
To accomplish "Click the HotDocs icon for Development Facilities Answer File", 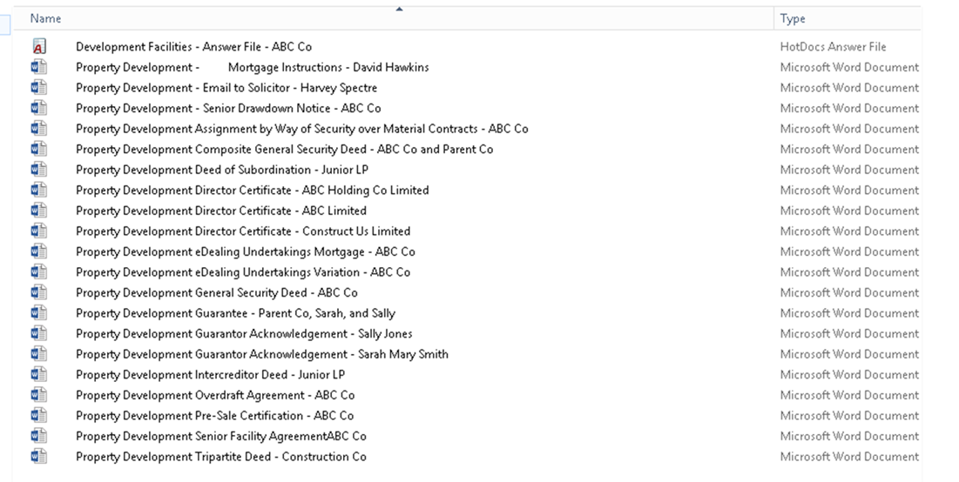I will pos(39,46).
